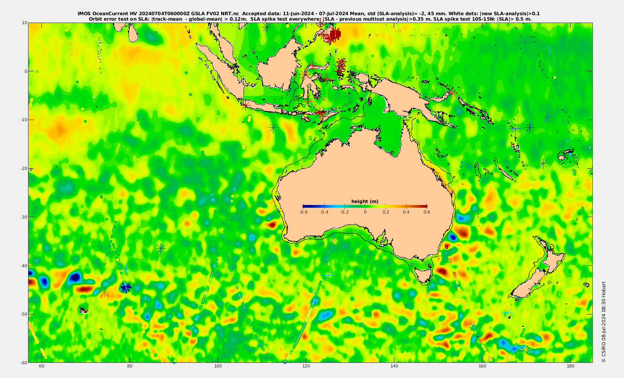The height and width of the screenshot is (378, 624).
Task: Click latitude axis label "-10"
Action: [x=23, y=120]
